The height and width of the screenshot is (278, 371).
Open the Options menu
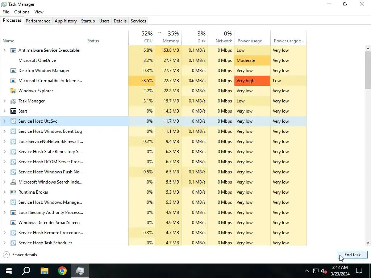click(22, 12)
